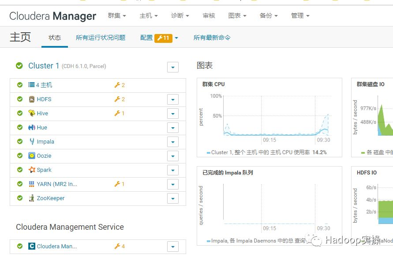
Task: Select the 状态 tab
Action: pos(55,38)
